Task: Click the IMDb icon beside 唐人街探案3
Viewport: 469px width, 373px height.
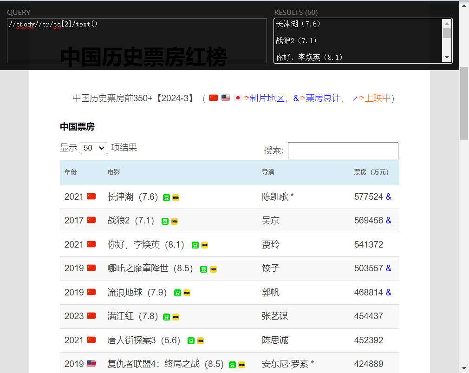Action: click(x=200, y=341)
